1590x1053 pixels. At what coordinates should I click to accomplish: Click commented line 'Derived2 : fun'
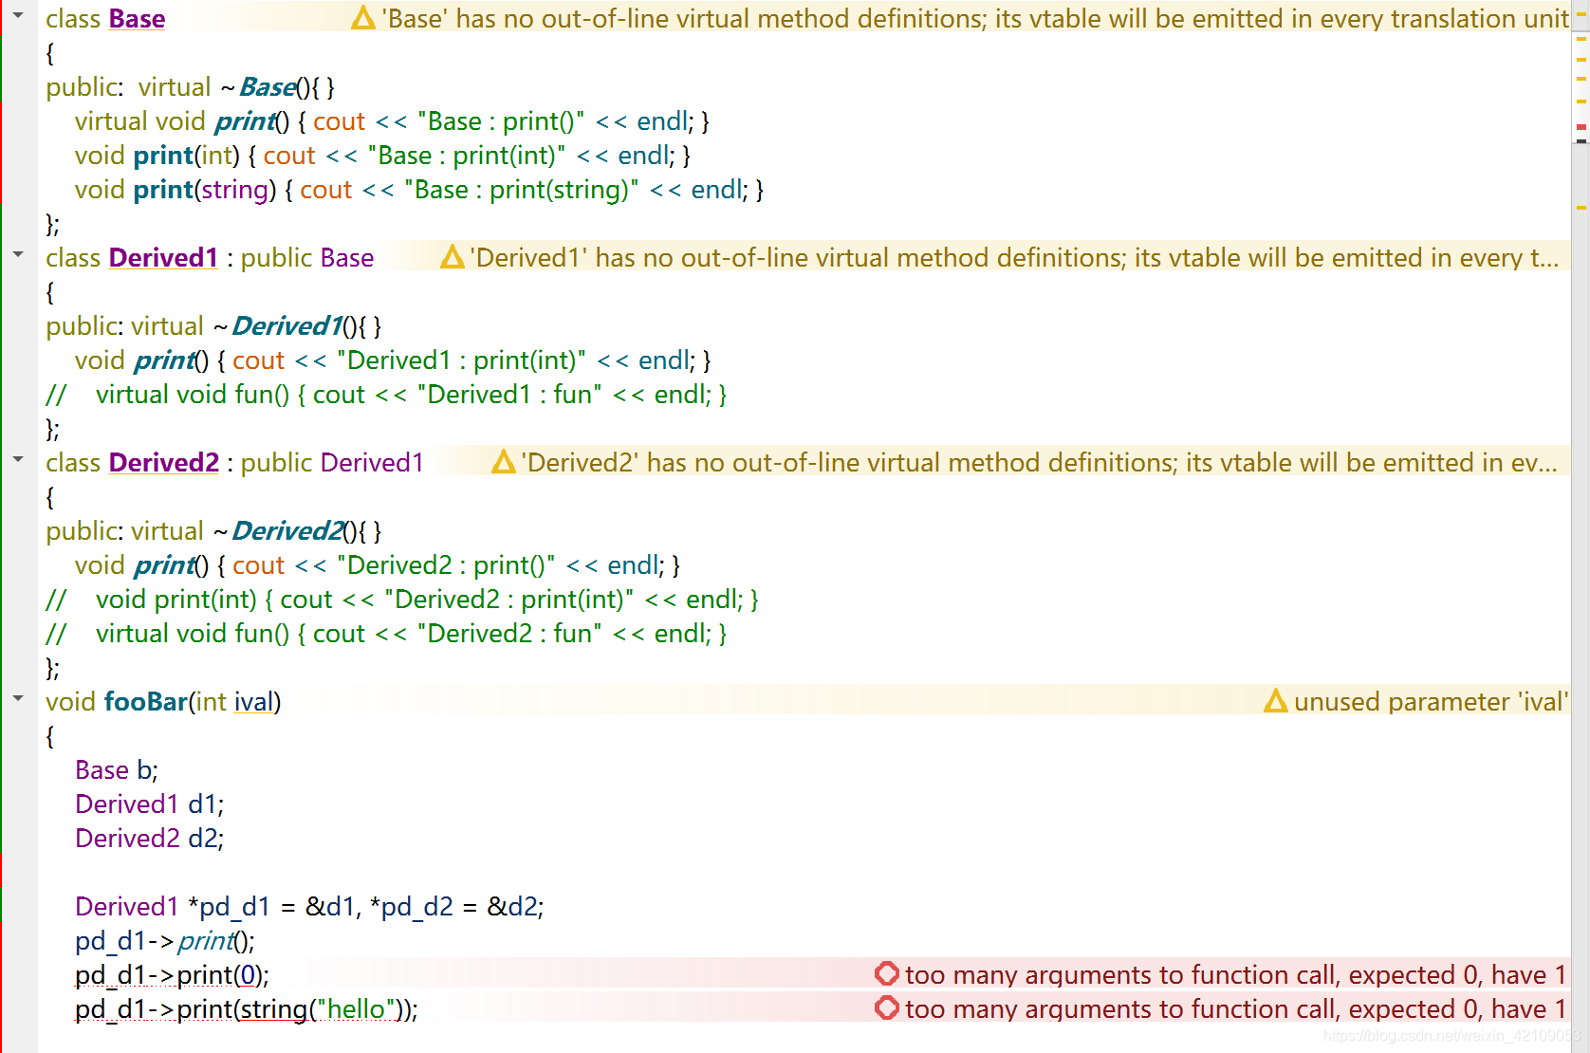386,634
